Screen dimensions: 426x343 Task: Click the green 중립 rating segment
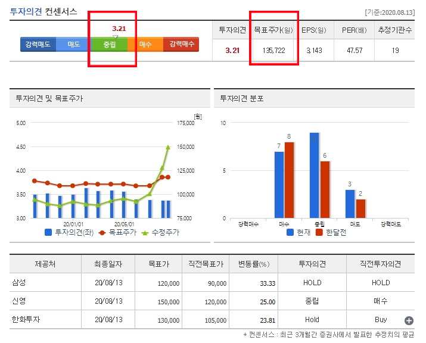tap(110, 44)
